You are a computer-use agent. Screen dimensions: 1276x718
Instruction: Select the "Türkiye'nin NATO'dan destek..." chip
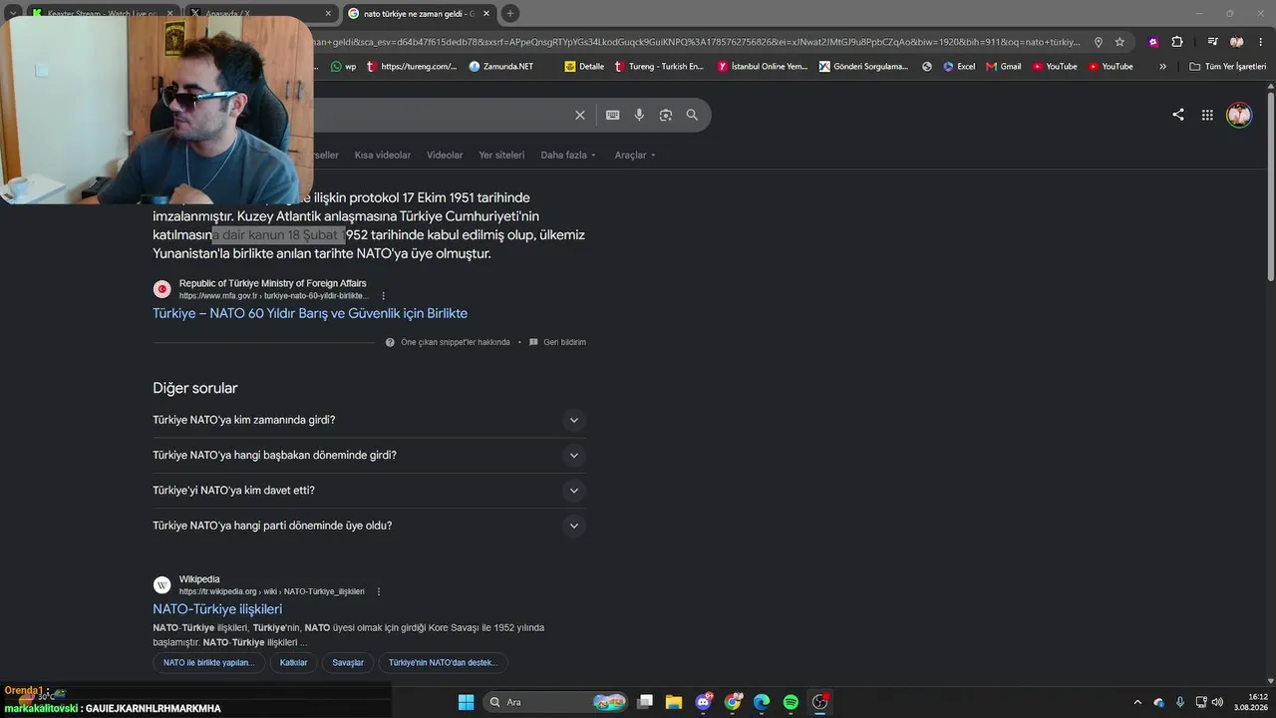pyautogui.click(x=443, y=662)
